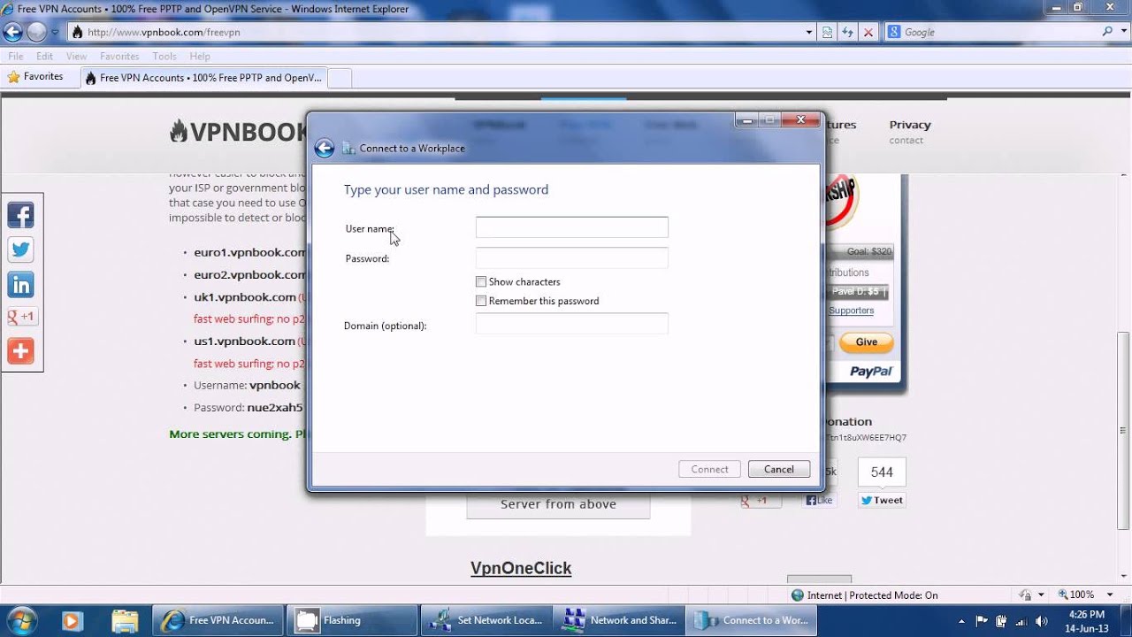Select euro1.vpnbook.com server text
Screen dimensions: 1132x637
point(249,252)
